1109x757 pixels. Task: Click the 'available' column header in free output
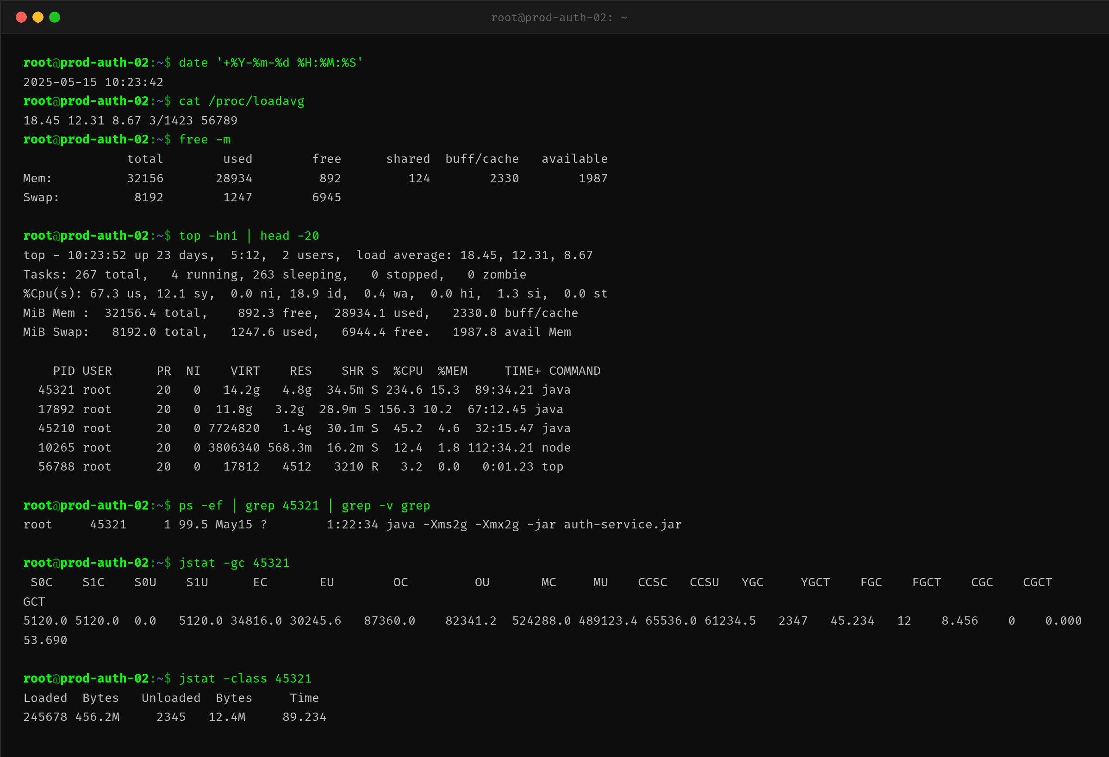point(574,159)
